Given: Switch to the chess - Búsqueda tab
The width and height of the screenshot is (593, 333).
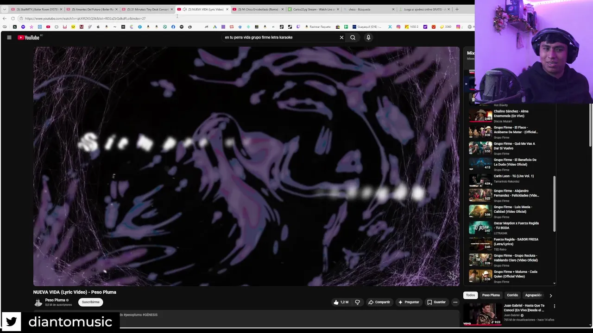Looking at the screenshot, I should point(369,9).
